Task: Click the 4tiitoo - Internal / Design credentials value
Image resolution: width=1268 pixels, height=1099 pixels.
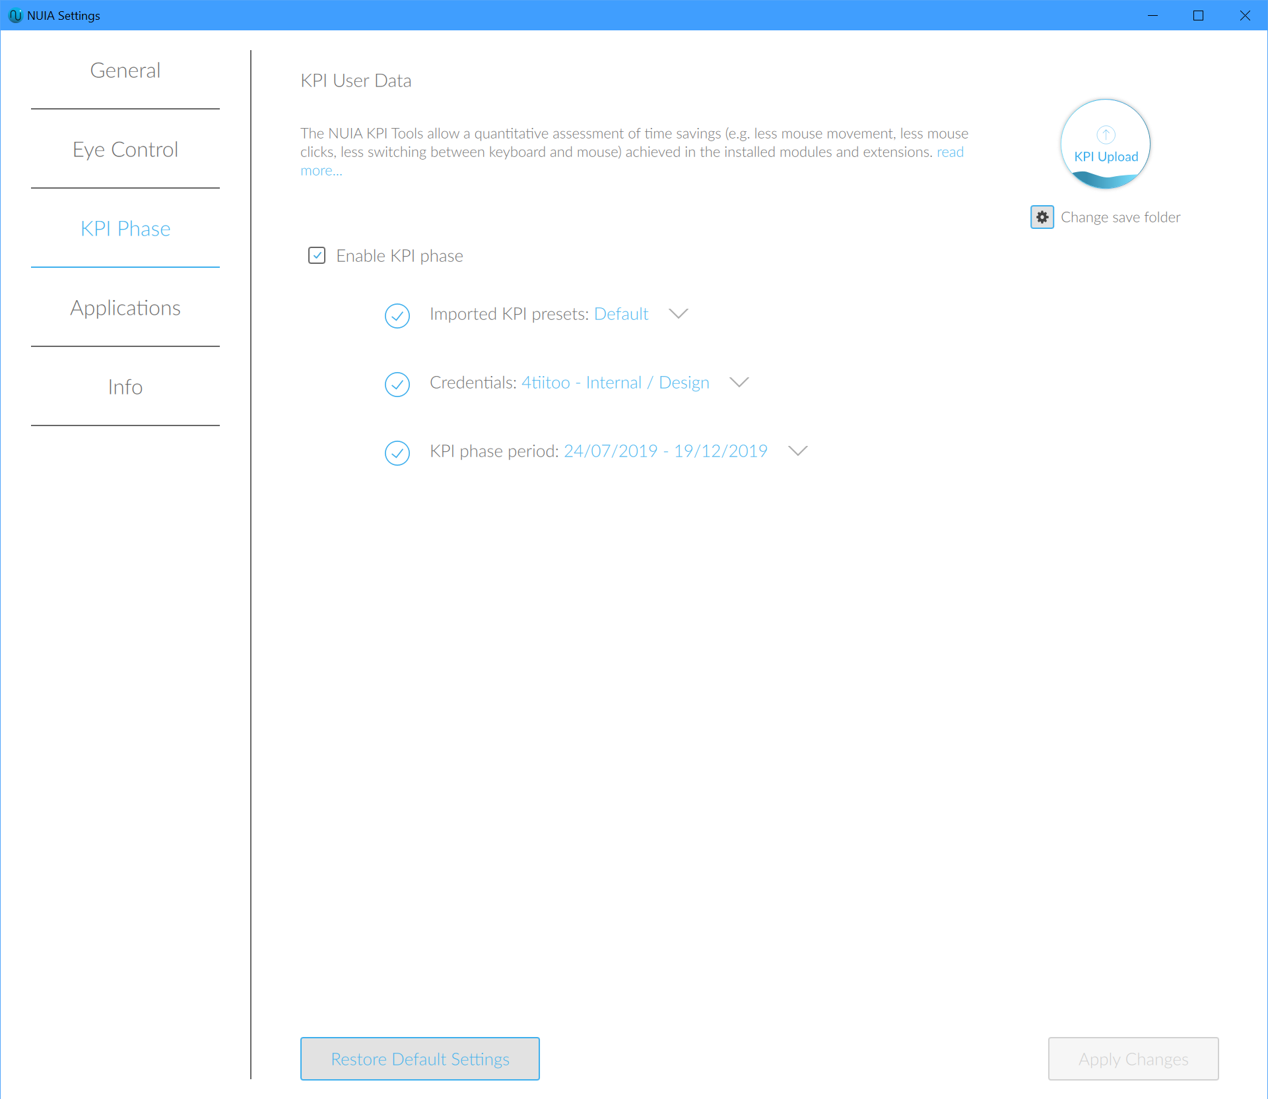Action: click(615, 383)
